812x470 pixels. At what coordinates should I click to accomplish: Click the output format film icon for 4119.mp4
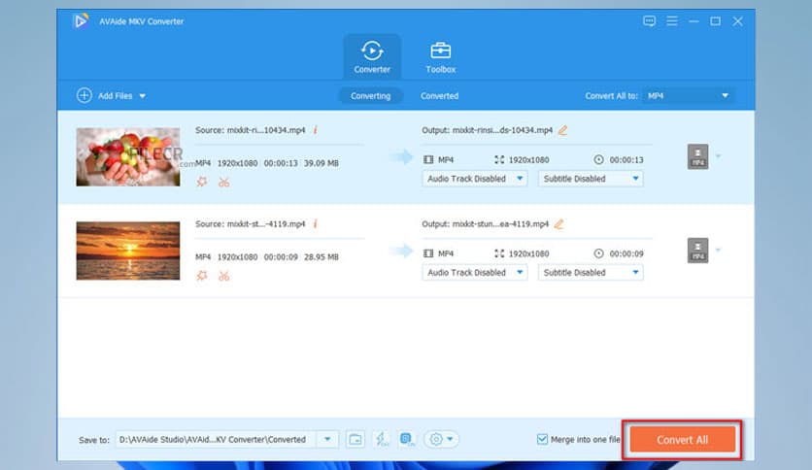click(x=428, y=253)
